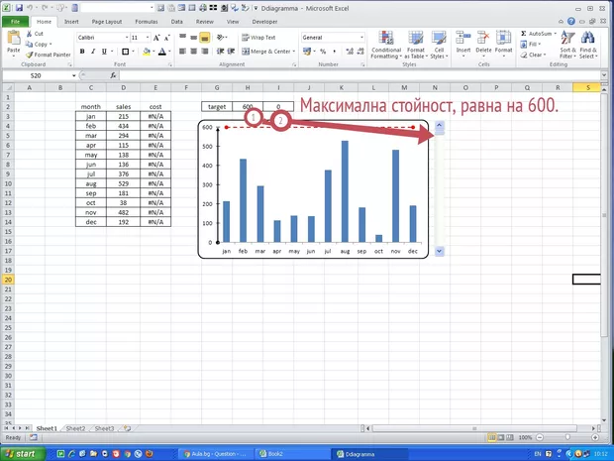
Task: Expand the General number format dropdown
Action: tap(361, 38)
